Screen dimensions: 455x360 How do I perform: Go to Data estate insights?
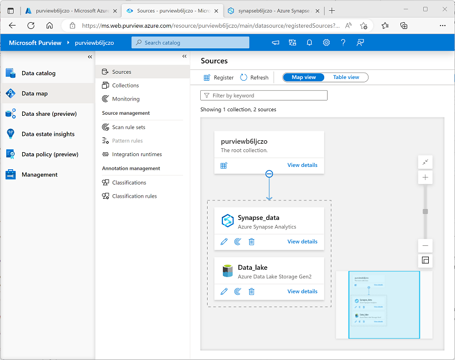pyautogui.click(x=48, y=134)
